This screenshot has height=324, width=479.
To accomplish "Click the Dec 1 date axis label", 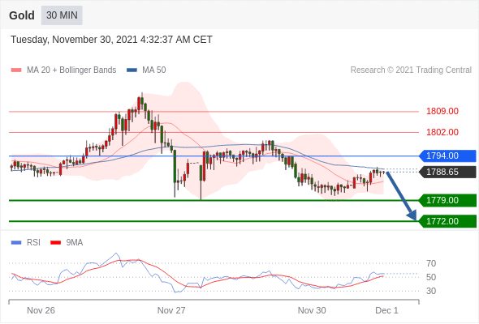I will tap(386, 310).
